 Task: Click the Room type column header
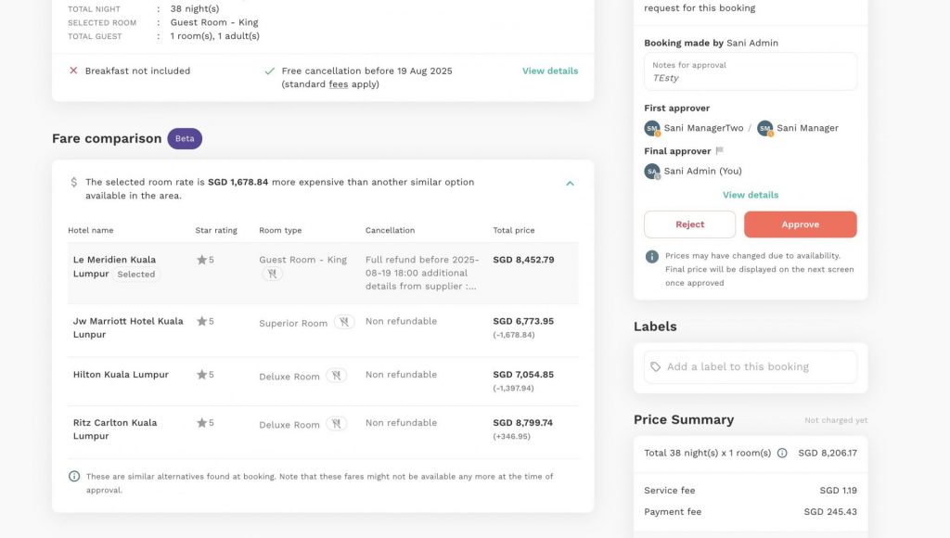click(280, 230)
